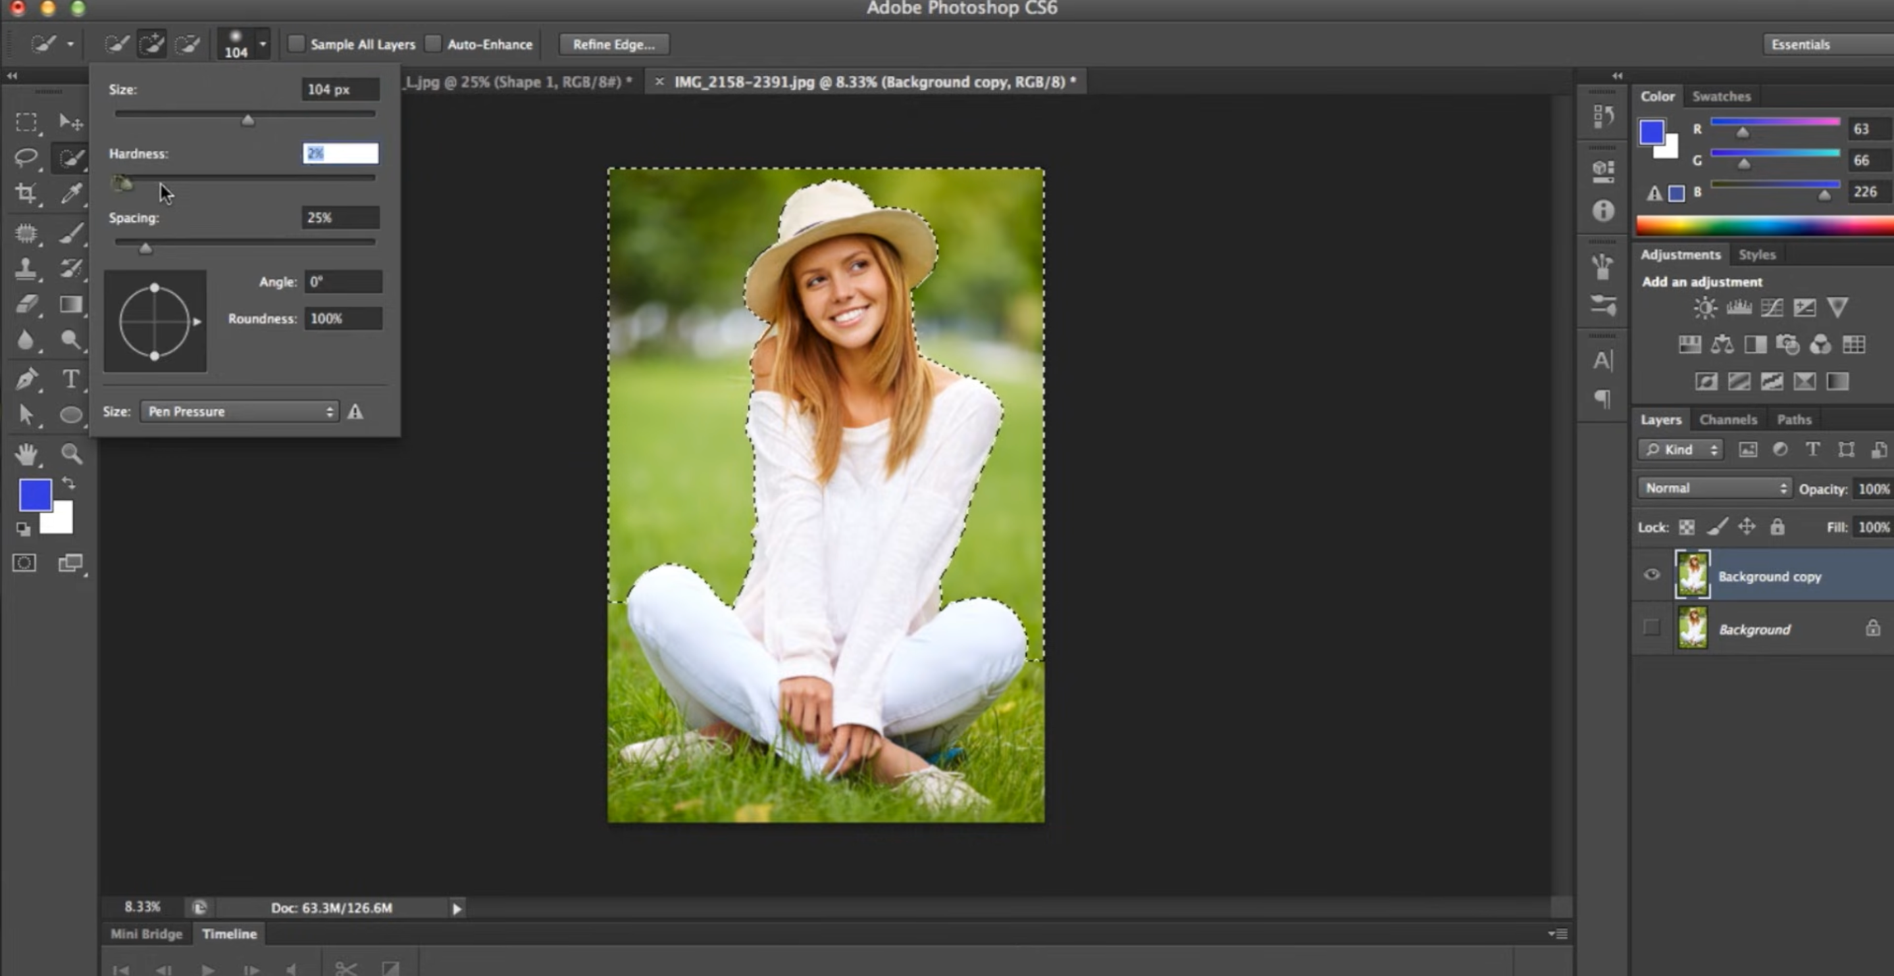Switch to the Channels tab

1728,420
